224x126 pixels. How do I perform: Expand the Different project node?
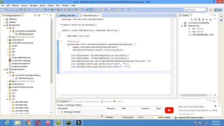tap(4, 19)
